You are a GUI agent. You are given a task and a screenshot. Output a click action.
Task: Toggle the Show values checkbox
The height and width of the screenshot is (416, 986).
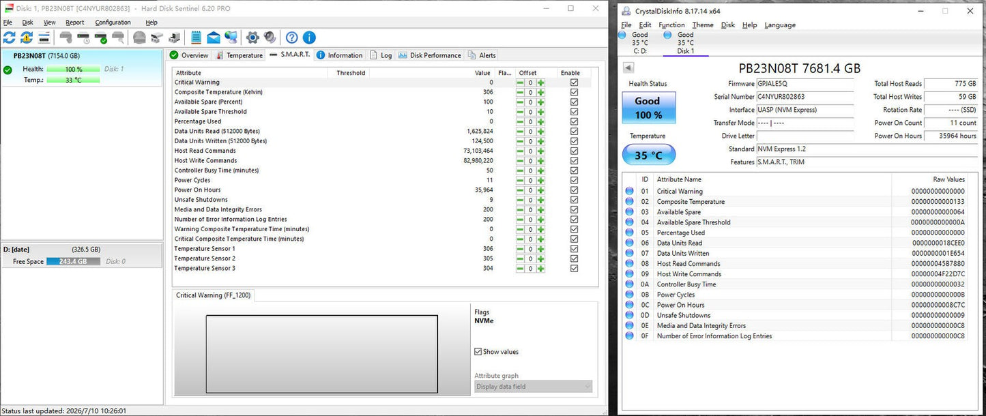(x=478, y=352)
